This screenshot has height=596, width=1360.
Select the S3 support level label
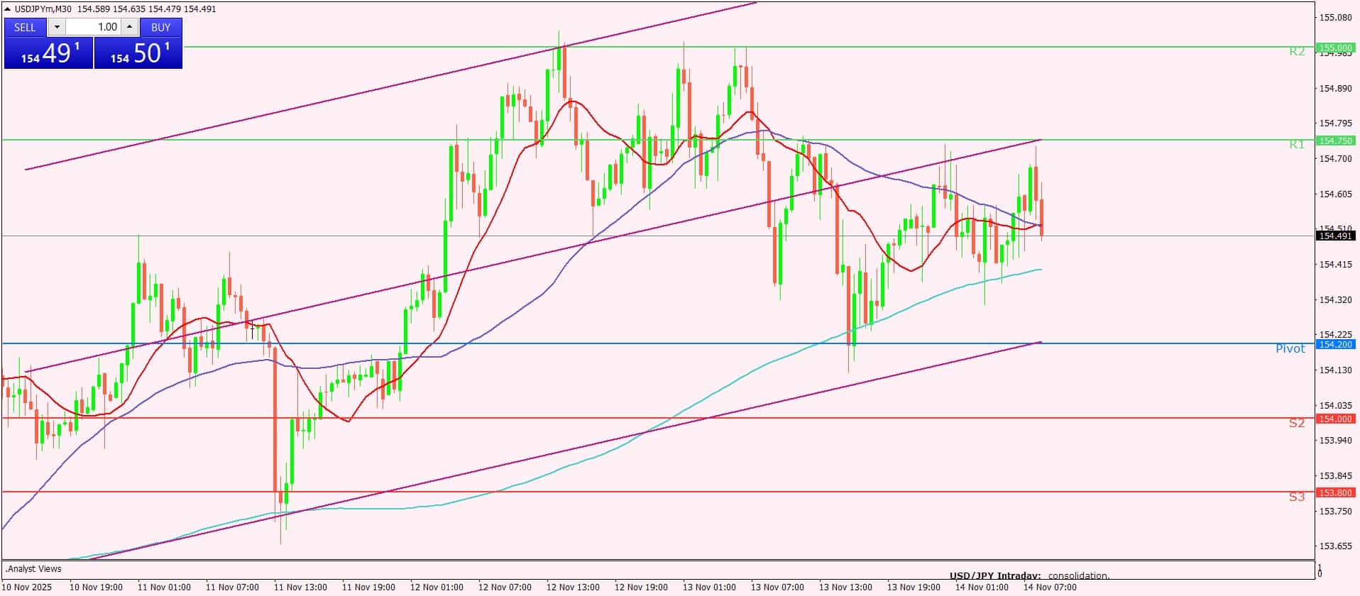(1297, 497)
